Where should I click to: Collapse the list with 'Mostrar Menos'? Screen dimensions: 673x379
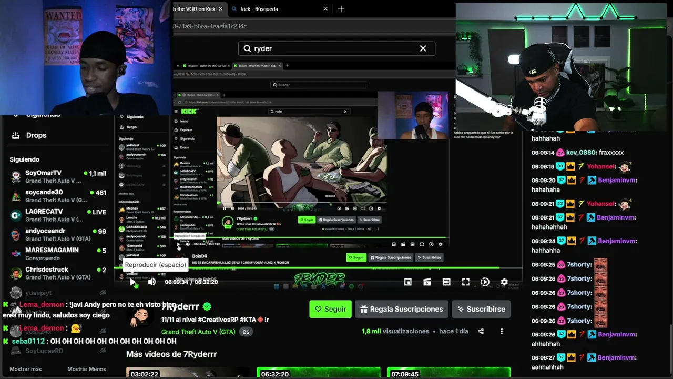(87, 369)
